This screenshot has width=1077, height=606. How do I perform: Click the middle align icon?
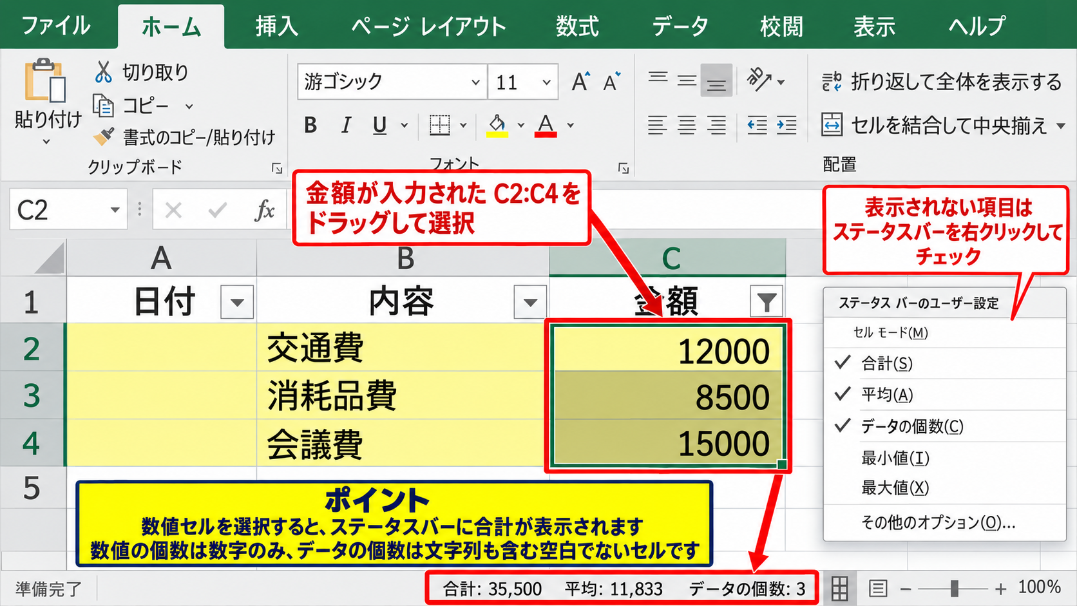click(687, 81)
